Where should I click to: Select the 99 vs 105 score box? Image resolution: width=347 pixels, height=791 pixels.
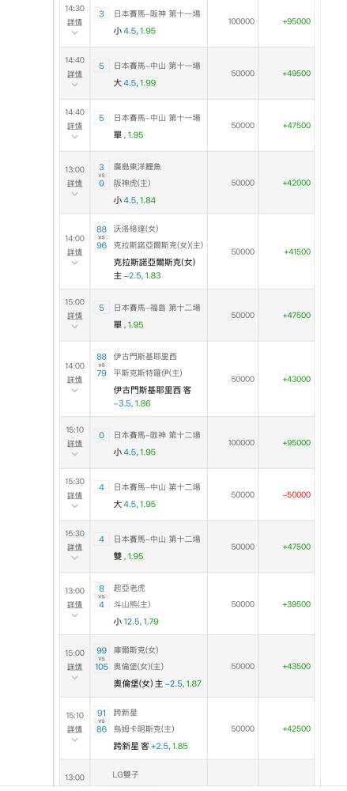pos(101,658)
